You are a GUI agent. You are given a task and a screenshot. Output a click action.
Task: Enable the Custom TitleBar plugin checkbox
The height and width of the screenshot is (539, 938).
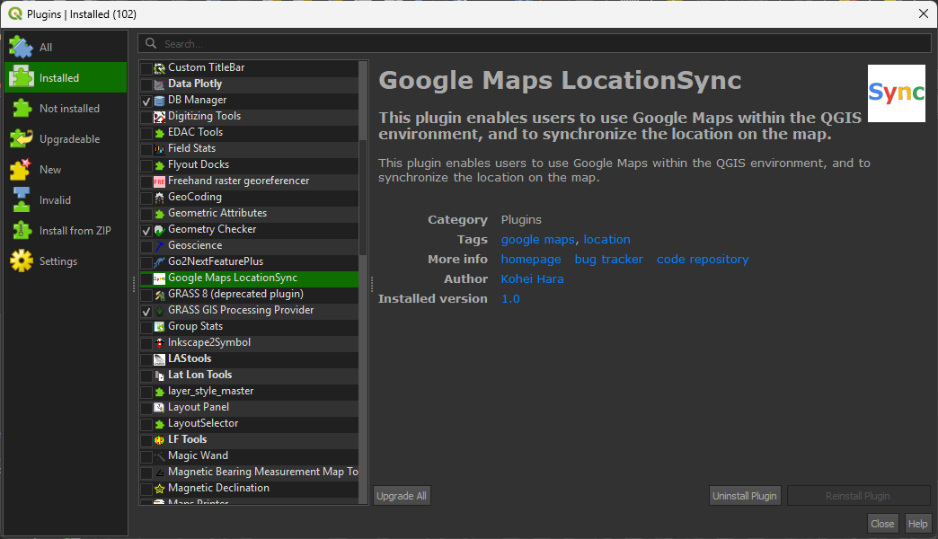pos(146,68)
